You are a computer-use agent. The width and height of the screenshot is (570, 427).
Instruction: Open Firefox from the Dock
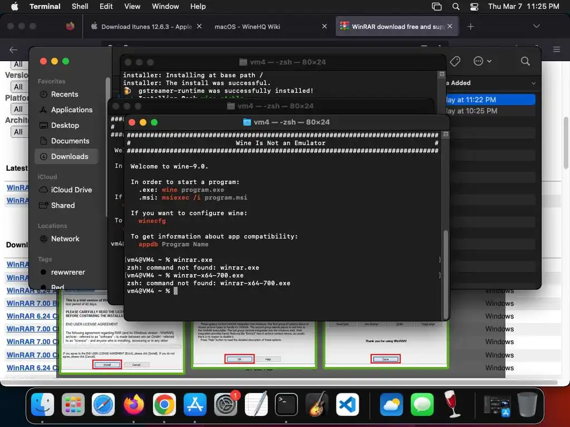coord(134,404)
